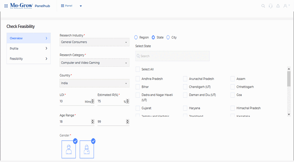294x162 pixels.
Task: Switch to the Profile tab
Action: (29, 49)
